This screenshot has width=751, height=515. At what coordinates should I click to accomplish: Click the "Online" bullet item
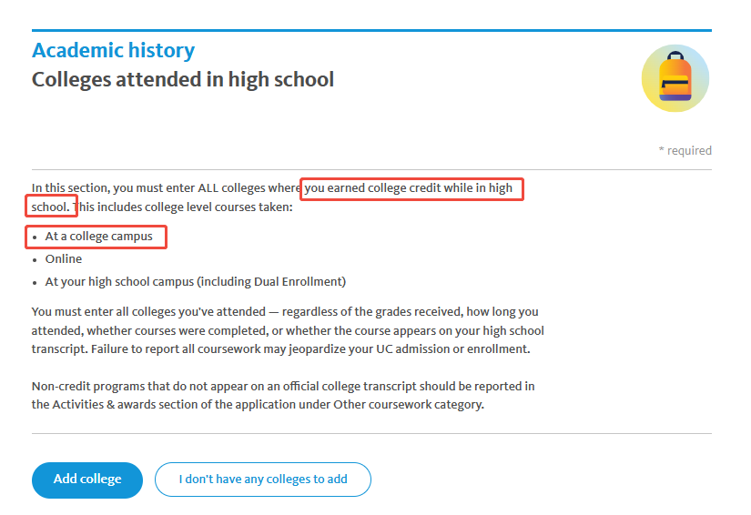pos(64,259)
